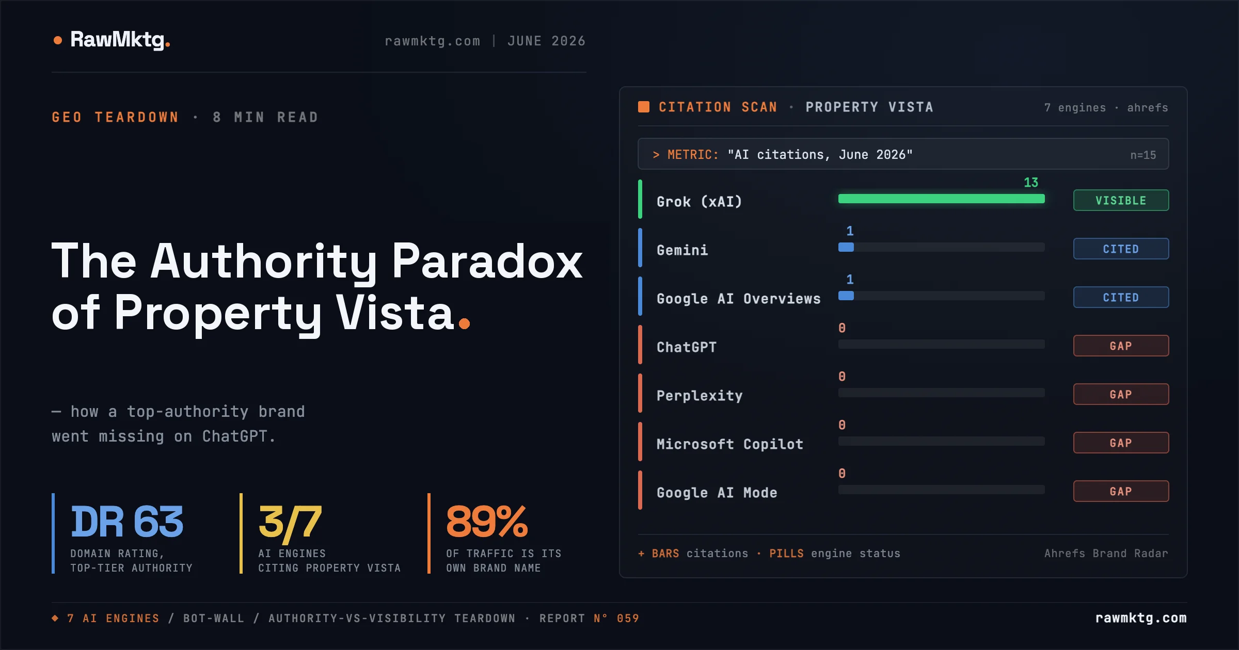The width and height of the screenshot is (1239, 650).
Task: Click the CITED pill for Gemini
Action: (1121, 249)
